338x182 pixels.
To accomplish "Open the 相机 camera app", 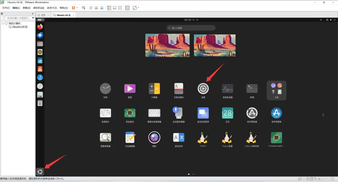I will point(154,137).
